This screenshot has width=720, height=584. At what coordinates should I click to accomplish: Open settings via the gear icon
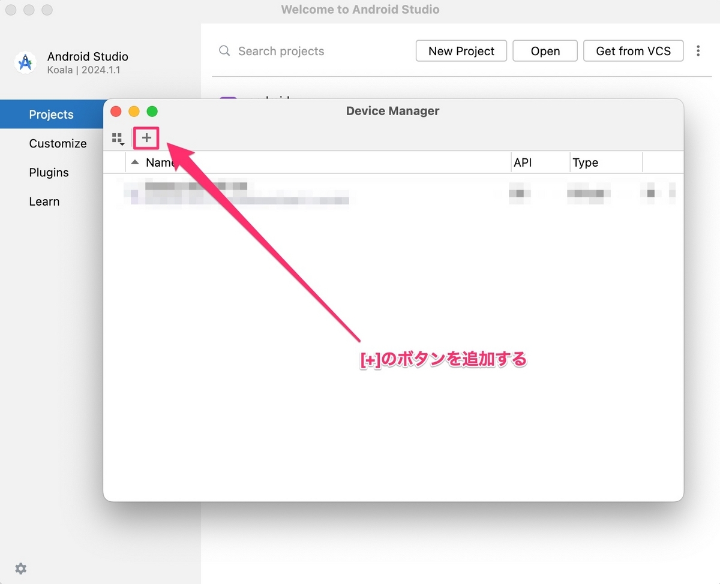(20, 568)
